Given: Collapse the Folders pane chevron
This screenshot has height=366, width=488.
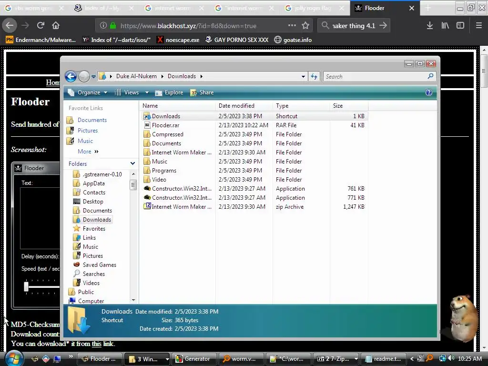Looking at the screenshot, I should pyautogui.click(x=132, y=163).
